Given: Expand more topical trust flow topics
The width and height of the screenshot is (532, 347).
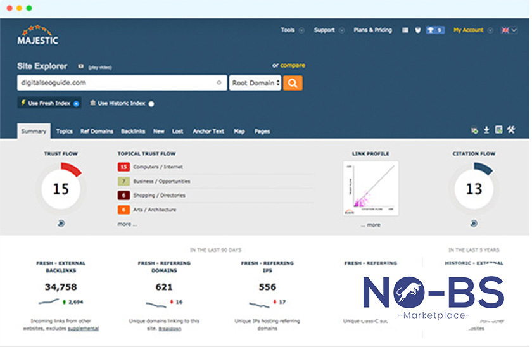Looking at the screenshot, I should click(x=127, y=224).
